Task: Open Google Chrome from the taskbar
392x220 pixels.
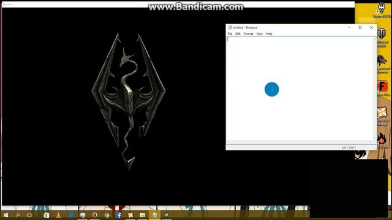Action: coord(107,215)
